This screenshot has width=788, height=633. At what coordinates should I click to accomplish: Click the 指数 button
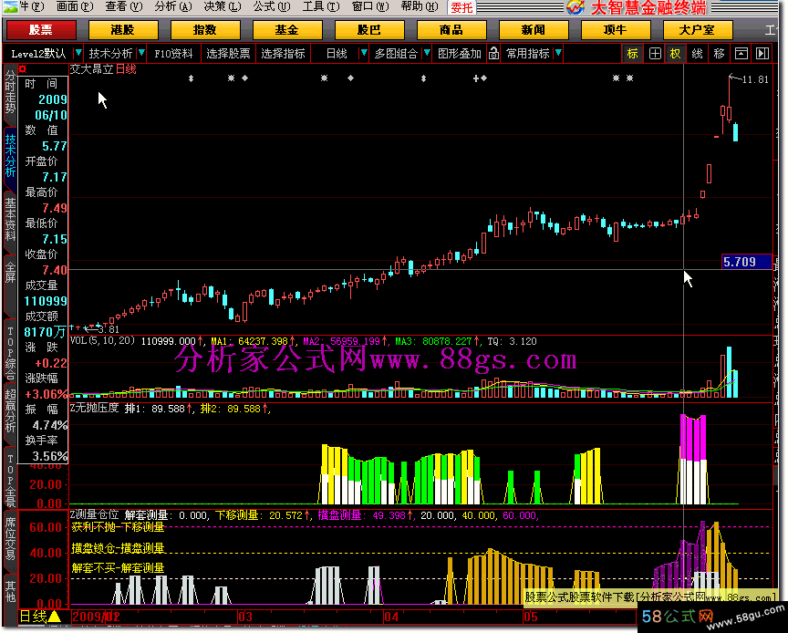204,30
